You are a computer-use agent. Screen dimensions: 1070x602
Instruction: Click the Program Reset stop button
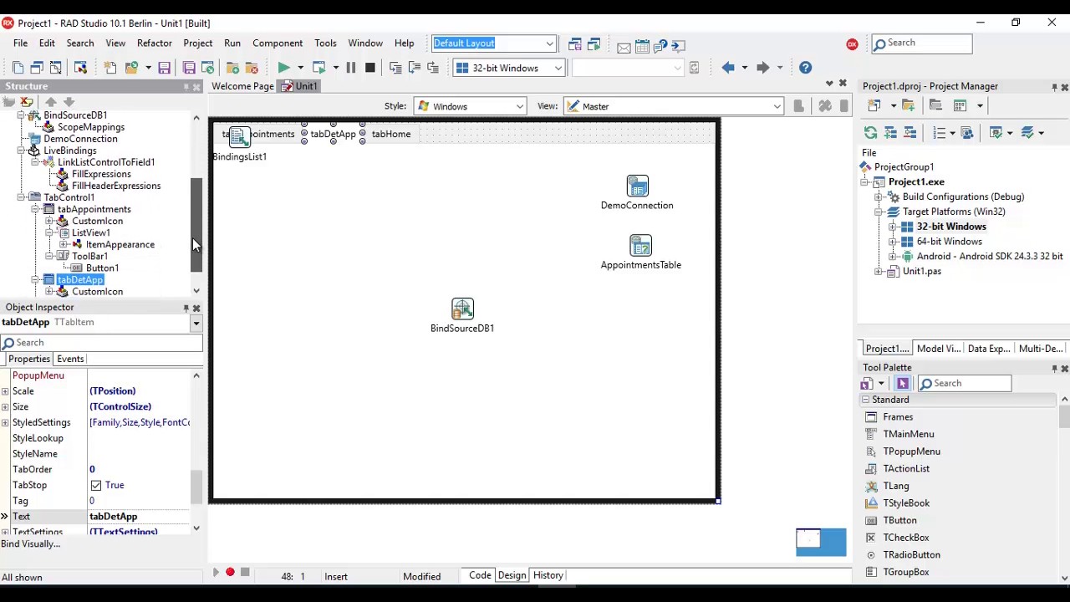[x=369, y=68]
